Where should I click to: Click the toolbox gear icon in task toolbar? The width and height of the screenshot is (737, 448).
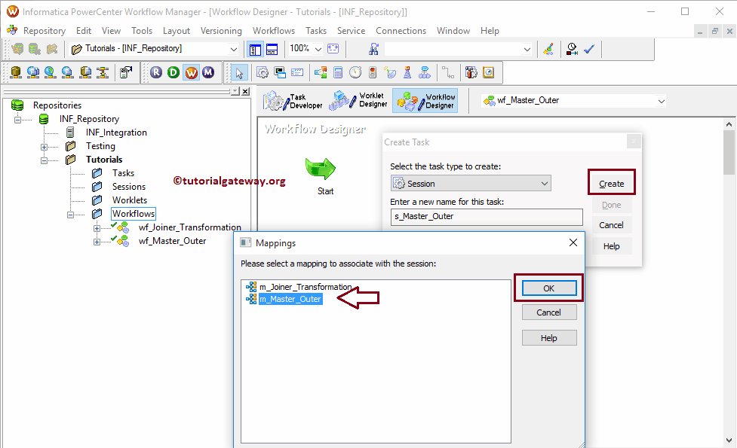(471, 73)
